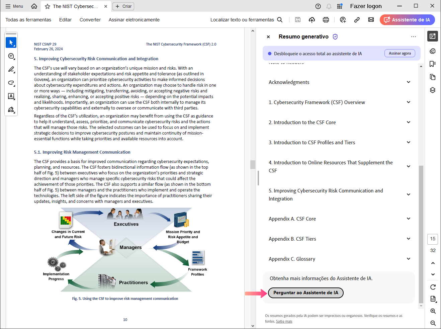Select the arrow selection tool
Viewport: 441px width, 329px height.
pyautogui.click(x=11, y=43)
